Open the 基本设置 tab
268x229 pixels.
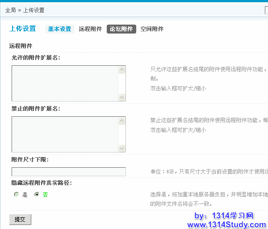pyautogui.click(x=59, y=29)
